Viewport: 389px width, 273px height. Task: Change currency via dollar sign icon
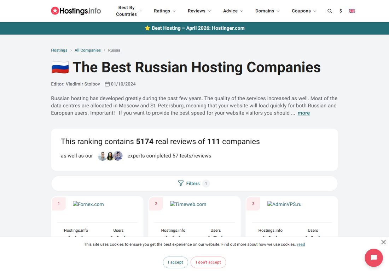pos(341,11)
